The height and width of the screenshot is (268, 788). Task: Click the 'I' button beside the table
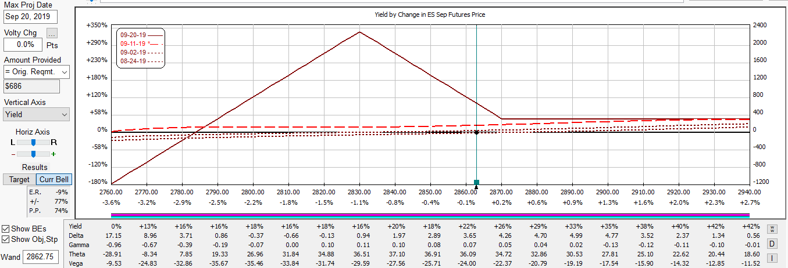(772, 258)
